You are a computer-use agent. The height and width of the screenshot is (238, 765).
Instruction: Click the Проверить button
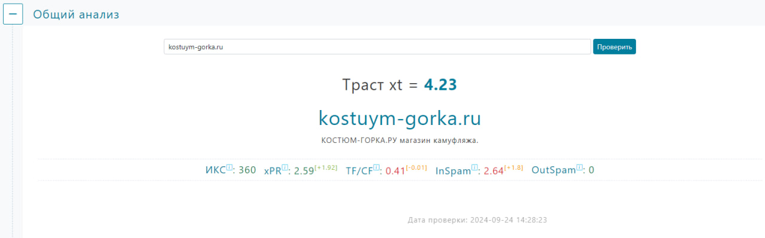tap(614, 47)
